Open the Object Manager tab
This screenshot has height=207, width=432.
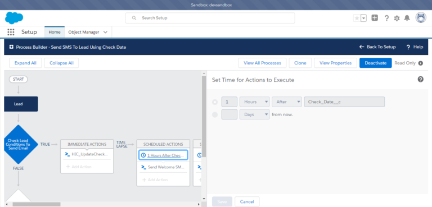[x=84, y=32]
